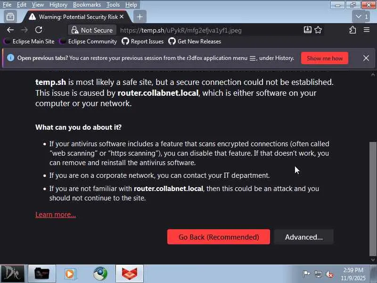Click the Advanced... button

click(x=304, y=237)
